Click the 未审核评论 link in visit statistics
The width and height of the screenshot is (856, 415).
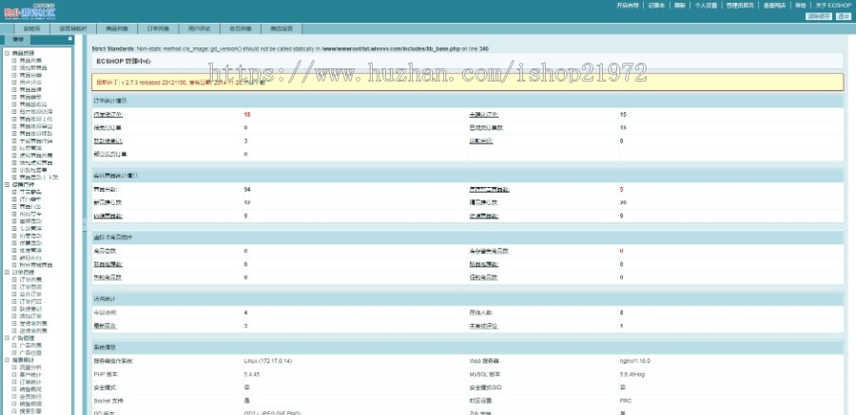tap(484, 326)
